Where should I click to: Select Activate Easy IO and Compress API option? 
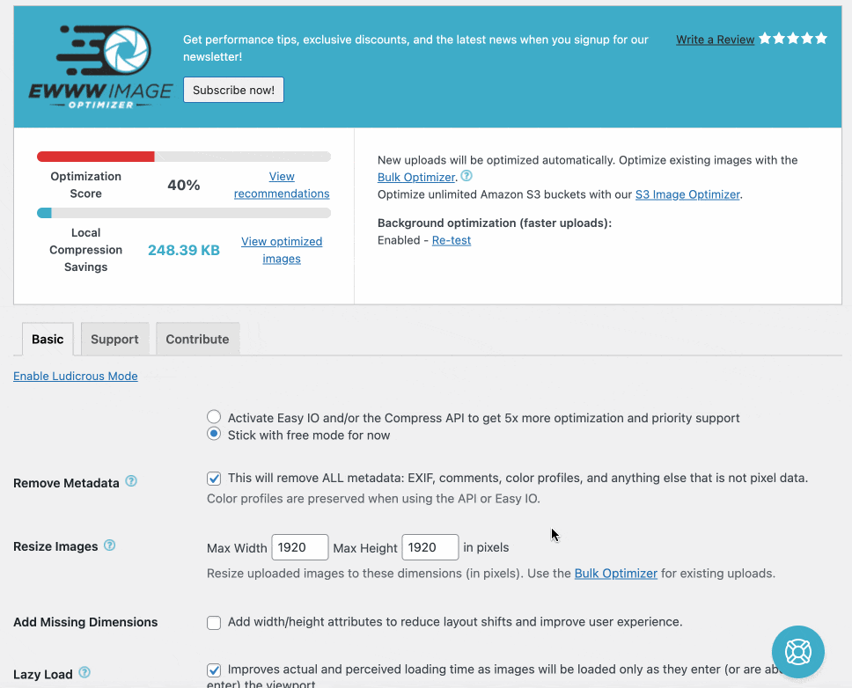point(214,417)
